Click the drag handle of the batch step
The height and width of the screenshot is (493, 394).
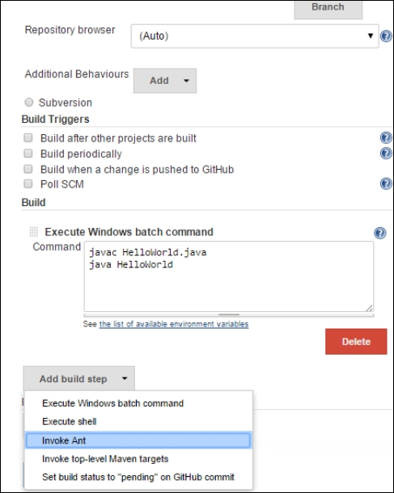(x=34, y=232)
